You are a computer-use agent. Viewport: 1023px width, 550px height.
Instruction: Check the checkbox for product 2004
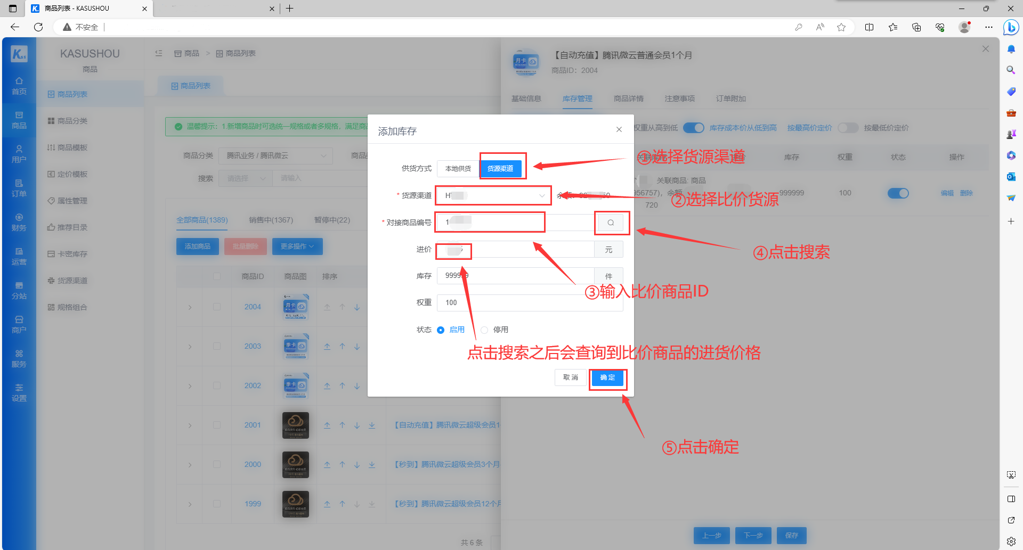tap(217, 307)
